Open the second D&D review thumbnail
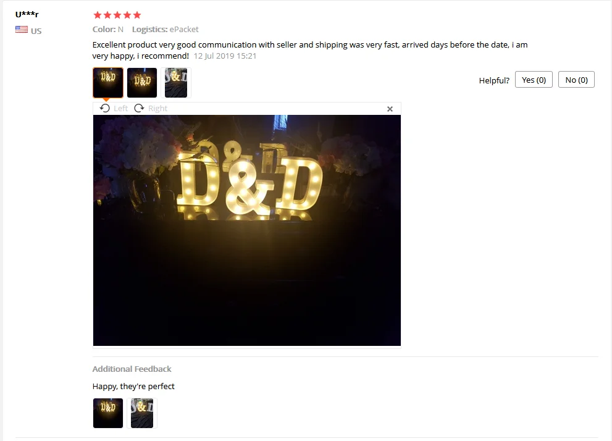This screenshot has height=441, width=612. tap(142, 83)
